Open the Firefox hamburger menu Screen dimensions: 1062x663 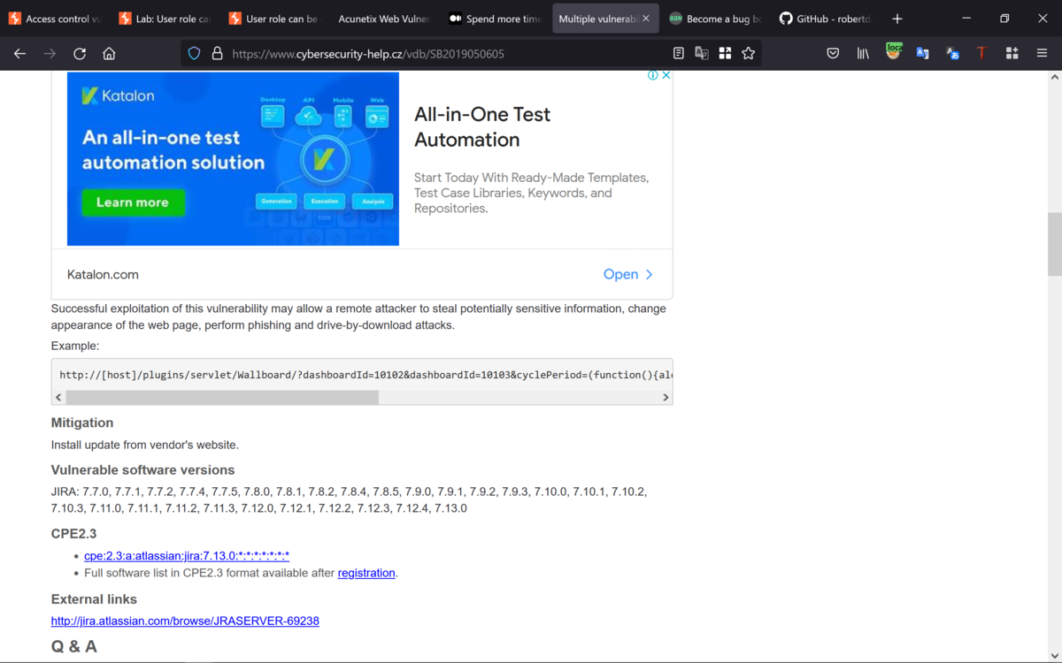[1042, 54]
